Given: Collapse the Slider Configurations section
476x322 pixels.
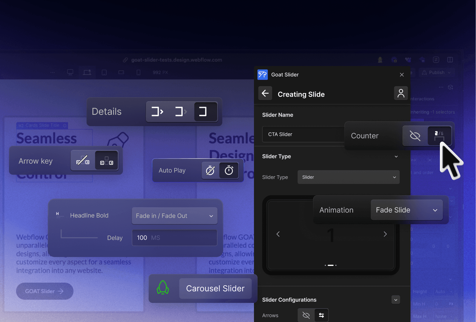Looking at the screenshot, I should pyautogui.click(x=396, y=300).
